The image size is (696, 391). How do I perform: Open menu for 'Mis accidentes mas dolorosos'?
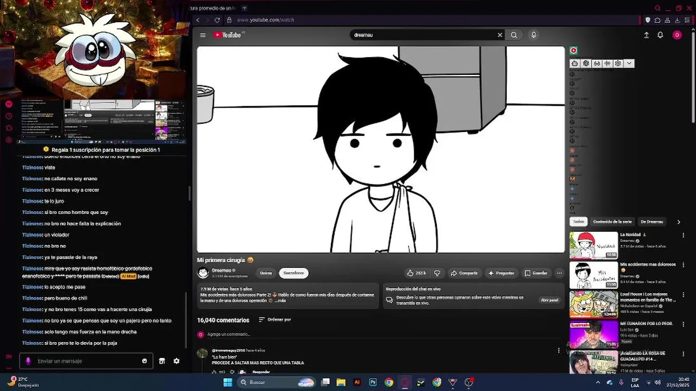[684, 265]
